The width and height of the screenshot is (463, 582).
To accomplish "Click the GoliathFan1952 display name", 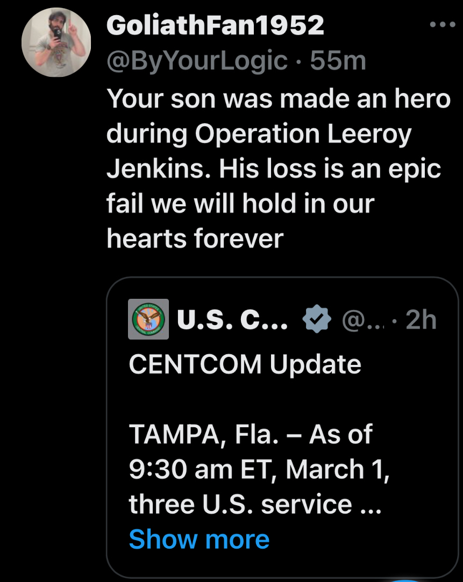I will [x=215, y=25].
